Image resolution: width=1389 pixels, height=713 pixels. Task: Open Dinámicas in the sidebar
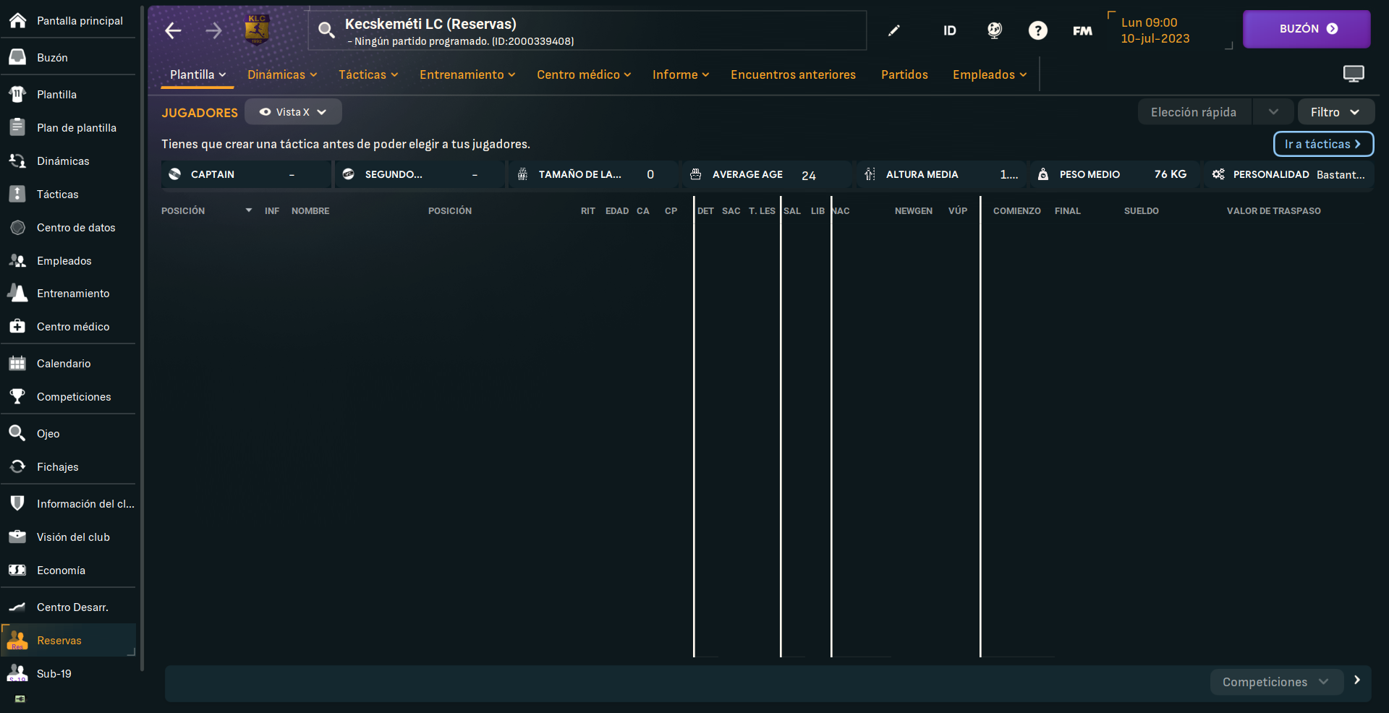tap(68, 161)
